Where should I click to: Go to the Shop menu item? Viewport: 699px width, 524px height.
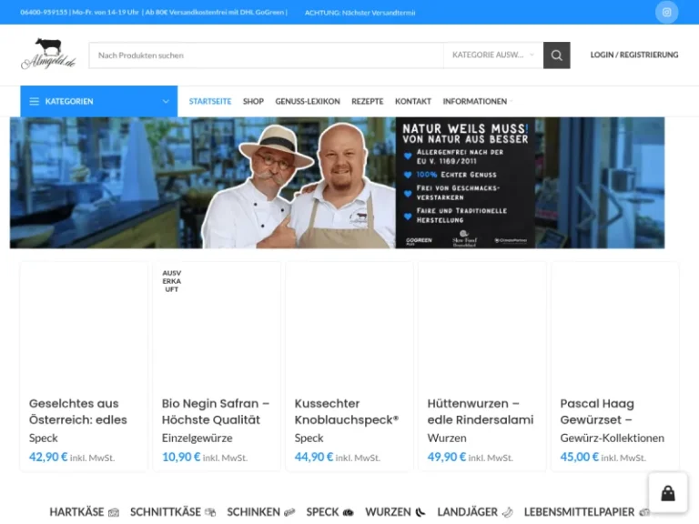253,101
